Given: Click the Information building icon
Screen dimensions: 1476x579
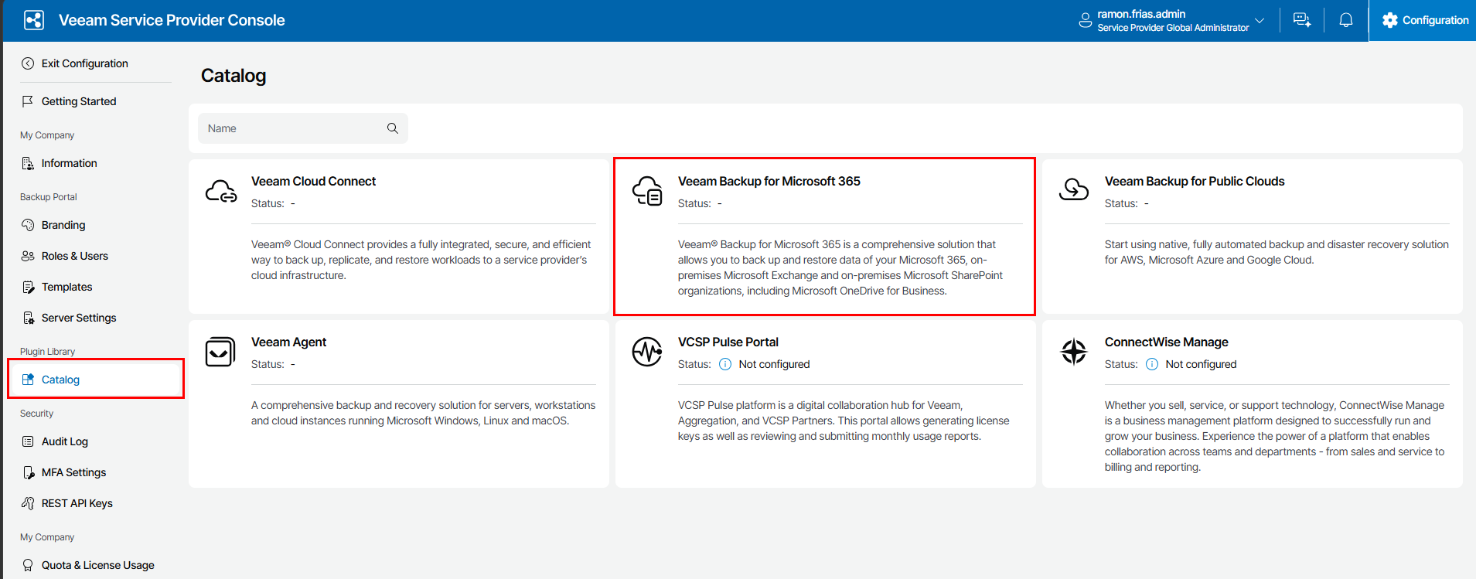Looking at the screenshot, I should point(28,163).
